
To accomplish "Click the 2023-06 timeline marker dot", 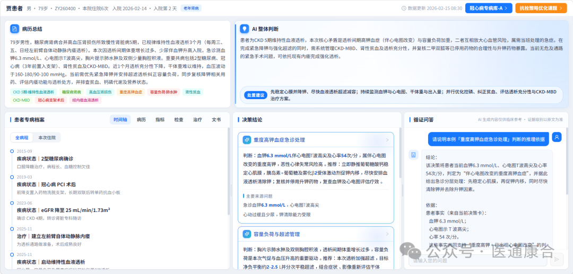I will [x=12, y=203].
